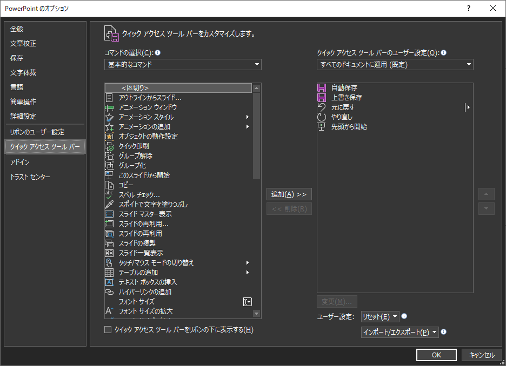Open the インポート/エクスポート dropdown

click(x=400, y=332)
